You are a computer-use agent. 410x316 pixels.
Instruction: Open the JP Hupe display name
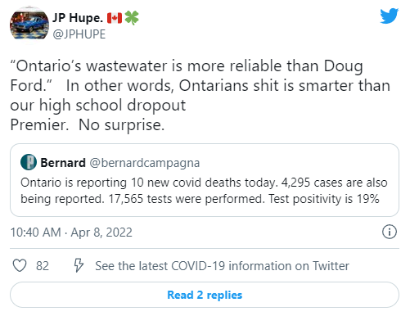78,18
